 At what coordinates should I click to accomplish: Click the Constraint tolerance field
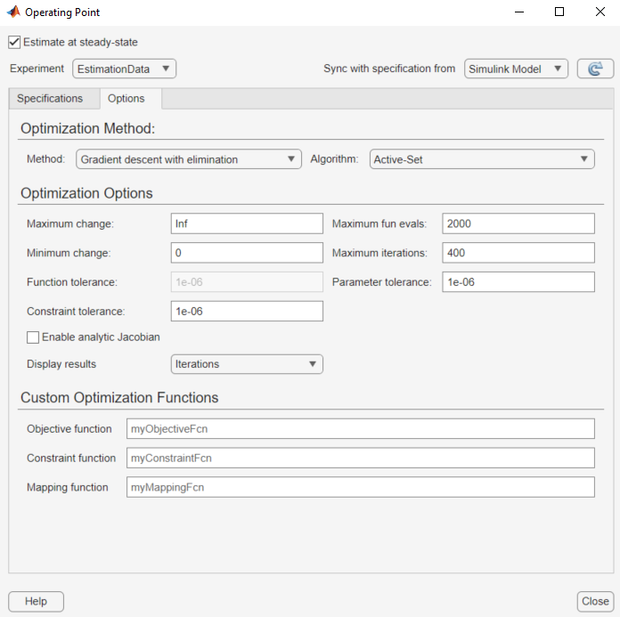coord(247,312)
